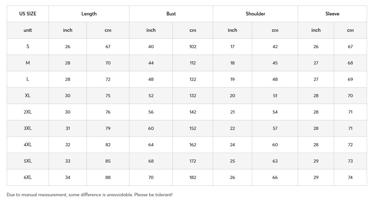Viewport: 372px width, 199px height.
Task: Select sleeve cm value 74
Action: 350,177
